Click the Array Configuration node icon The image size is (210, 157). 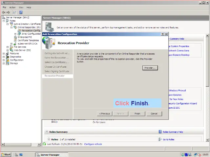click(19, 34)
